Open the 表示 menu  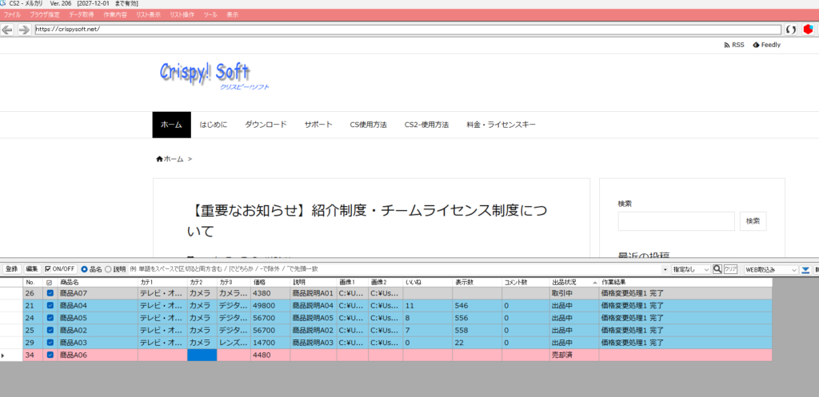tap(233, 15)
